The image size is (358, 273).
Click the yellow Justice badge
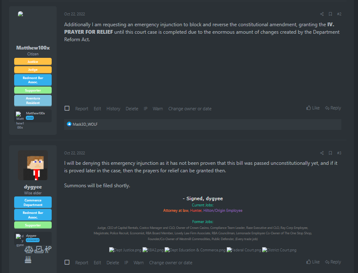33,62
